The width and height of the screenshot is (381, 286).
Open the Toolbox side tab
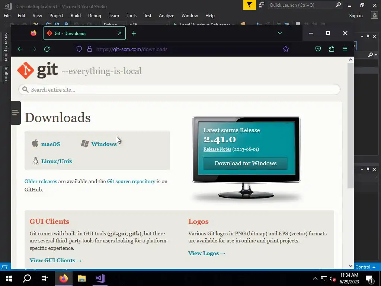point(6,73)
